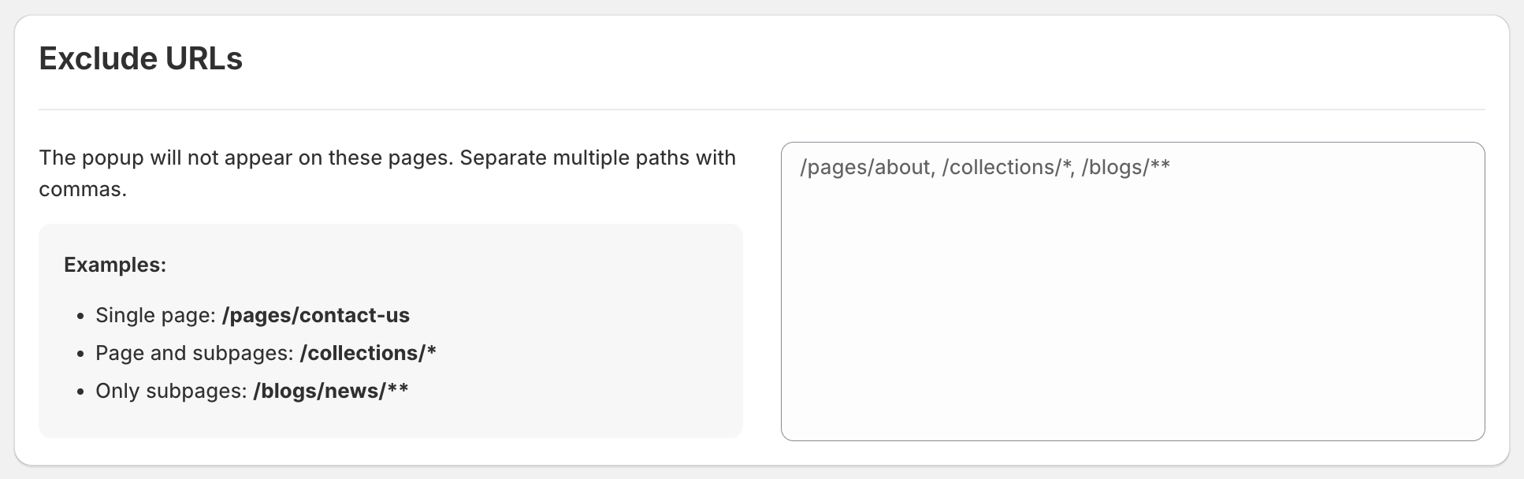Click the /blogs/news/** example path
This screenshot has height=479, width=1524.
(x=331, y=389)
